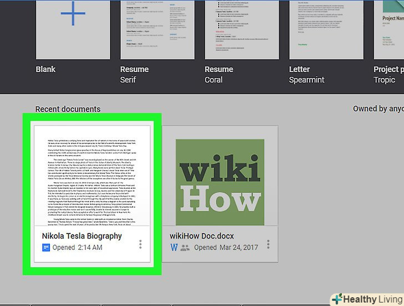Viewport: 404px width, 306px height.
Task: Click the wikiHow Doc.docx file name
Action: (x=202, y=236)
